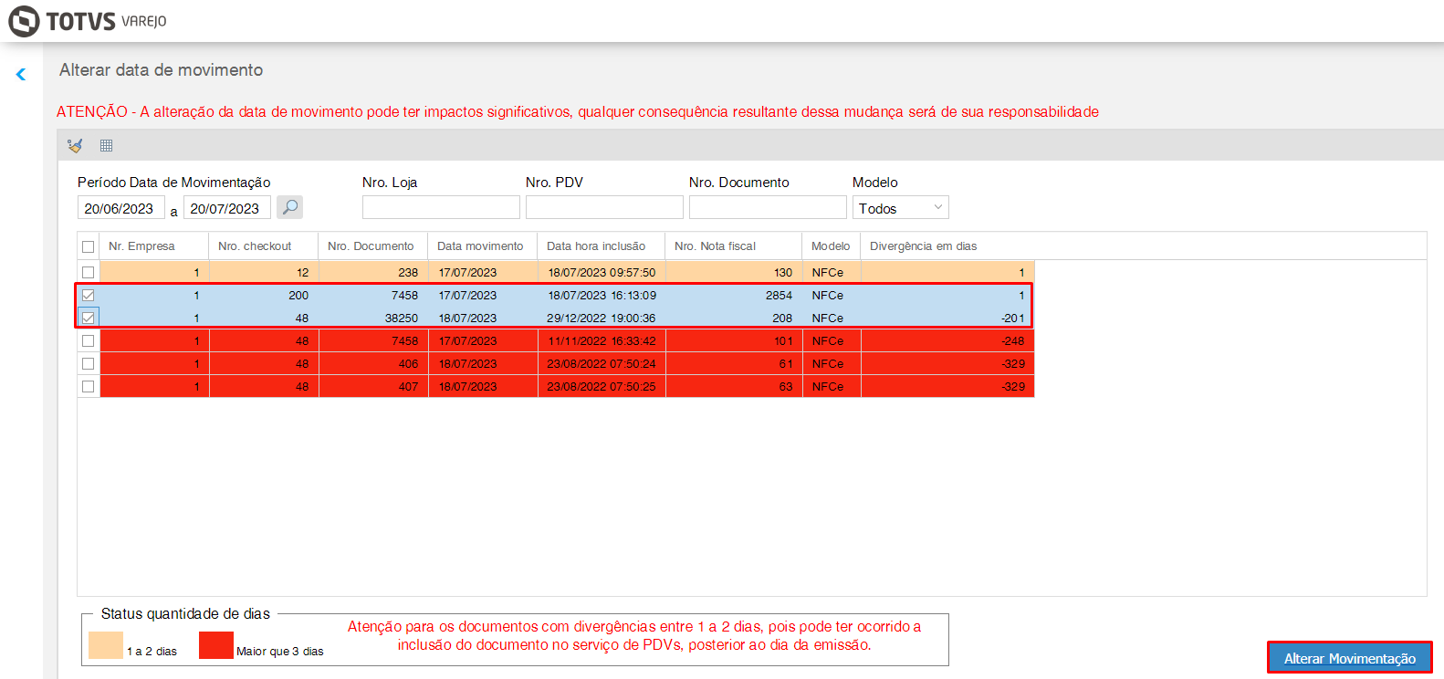Click the TOTVS Varejo logo
The height and width of the screenshot is (679, 1444).
89,20
